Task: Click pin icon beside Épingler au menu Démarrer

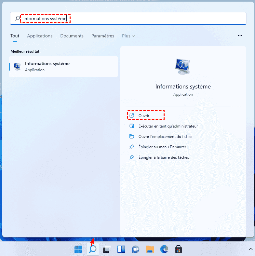Action: (x=132, y=147)
